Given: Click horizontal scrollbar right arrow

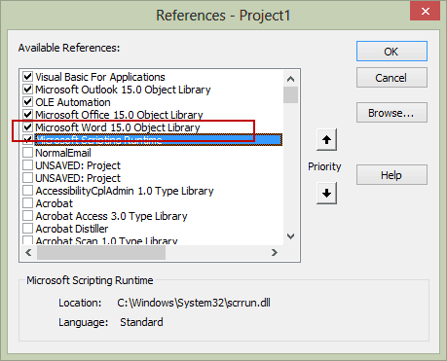Looking at the screenshot, I should click(275, 252).
